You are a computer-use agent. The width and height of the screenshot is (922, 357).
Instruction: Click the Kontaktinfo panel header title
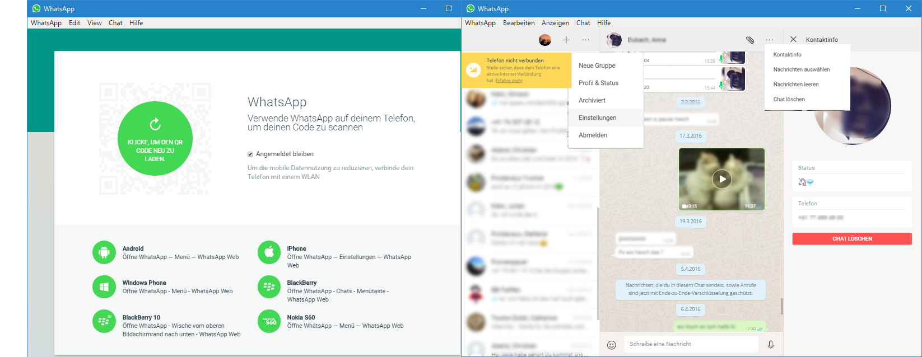pyautogui.click(x=822, y=40)
